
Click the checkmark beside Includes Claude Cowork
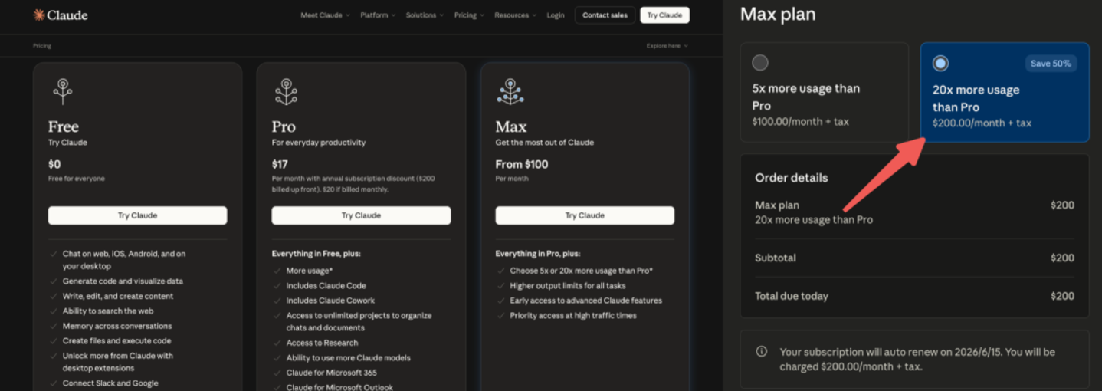click(x=277, y=301)
